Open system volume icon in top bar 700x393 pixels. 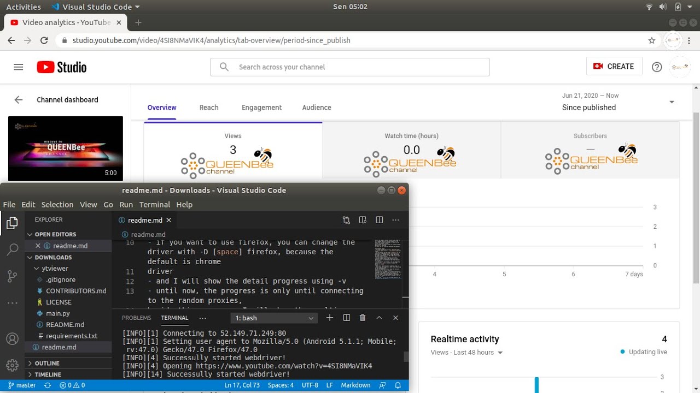point(663,7)
